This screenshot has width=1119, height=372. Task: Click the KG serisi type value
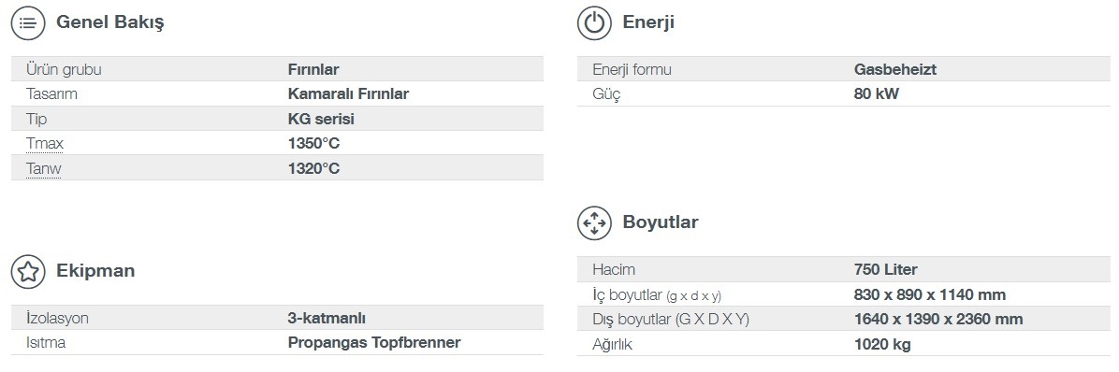pyautogui.click(x=321, y=119)
